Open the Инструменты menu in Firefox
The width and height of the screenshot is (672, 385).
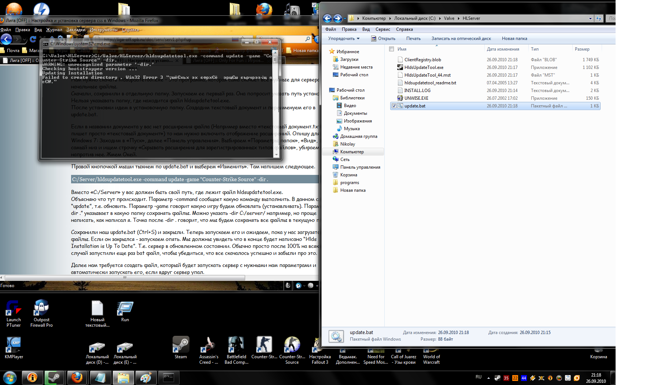(104, 30)
